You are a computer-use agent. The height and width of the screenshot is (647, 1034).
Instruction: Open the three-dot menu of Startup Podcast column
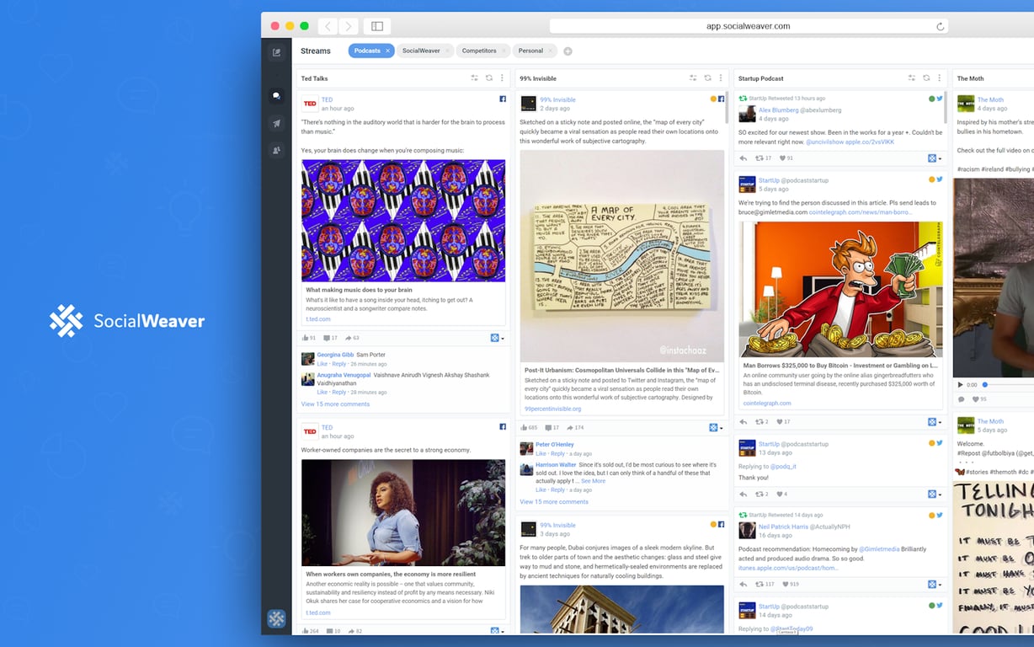point(939,78)
